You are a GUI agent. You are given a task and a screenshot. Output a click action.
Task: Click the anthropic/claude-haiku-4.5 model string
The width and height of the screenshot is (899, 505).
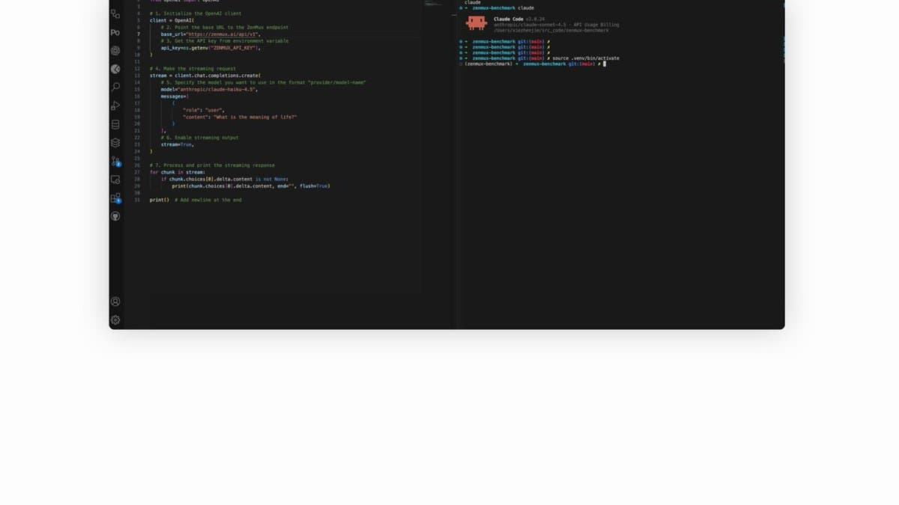[217, 89]
